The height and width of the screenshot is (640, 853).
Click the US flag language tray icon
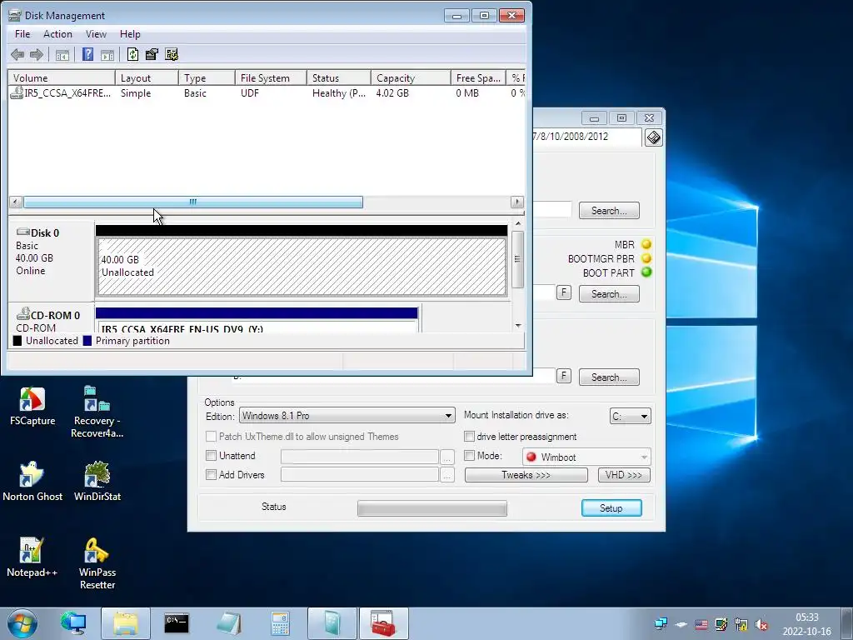(701, 624)
